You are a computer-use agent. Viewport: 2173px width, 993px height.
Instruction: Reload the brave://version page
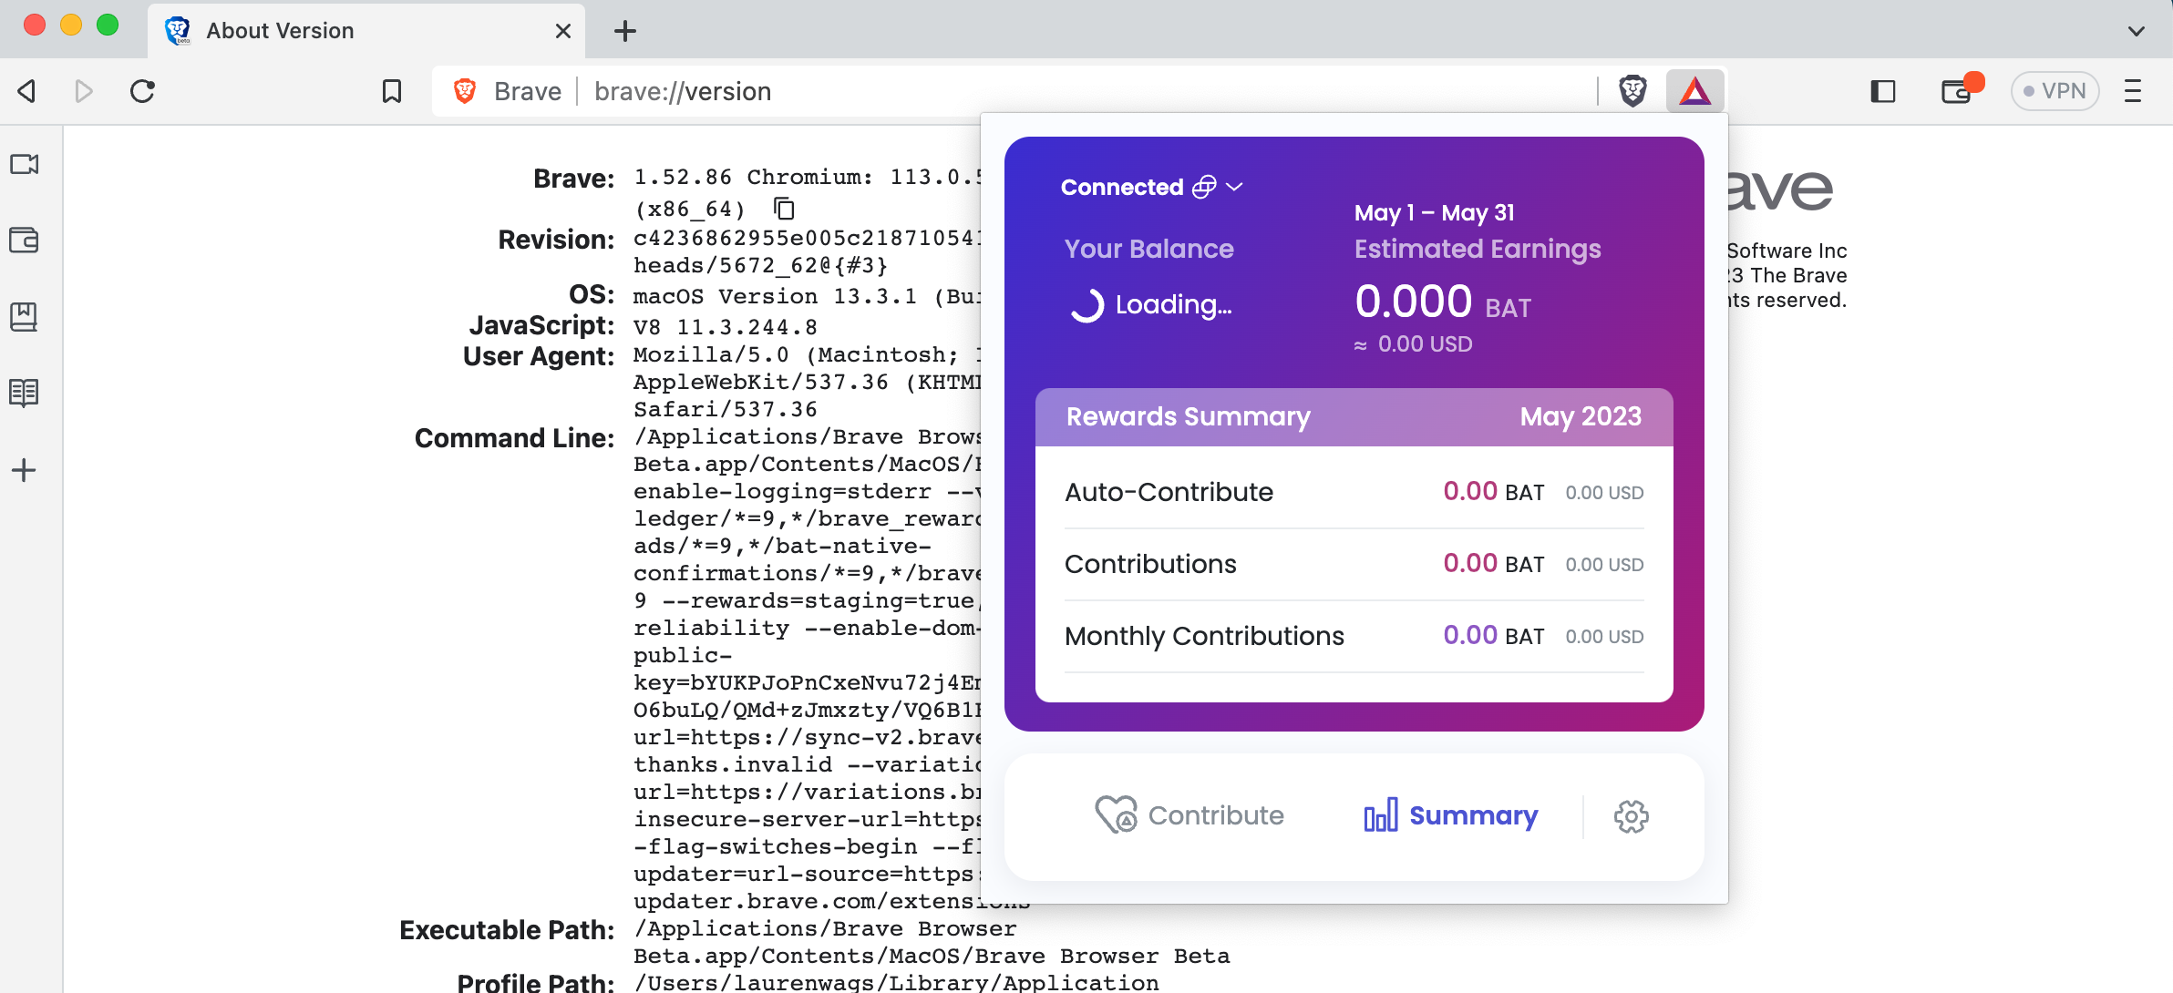[143, 90]
